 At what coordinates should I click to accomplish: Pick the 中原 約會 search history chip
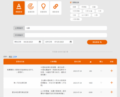(x=89, y=11)
